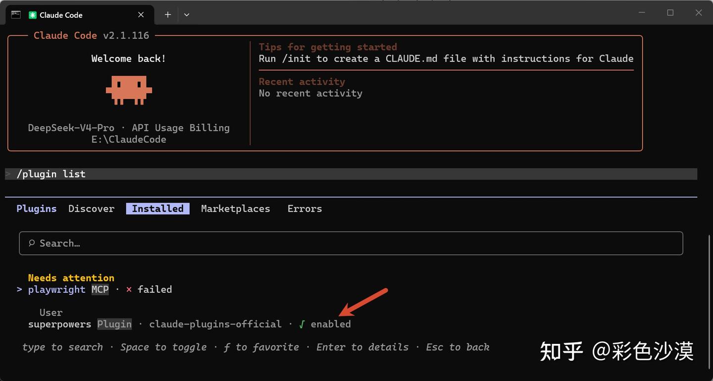Focus the plugin Search field
713x381 pixels.
click(351, 243)
